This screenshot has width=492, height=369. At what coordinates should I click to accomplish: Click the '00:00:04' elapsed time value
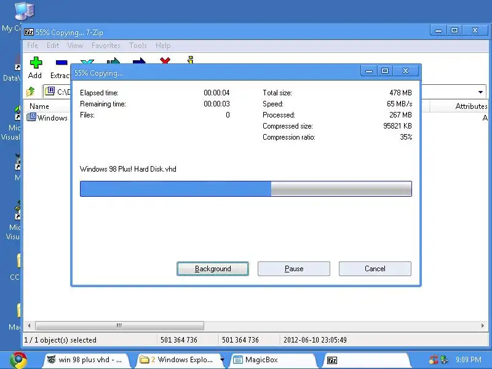217,93
